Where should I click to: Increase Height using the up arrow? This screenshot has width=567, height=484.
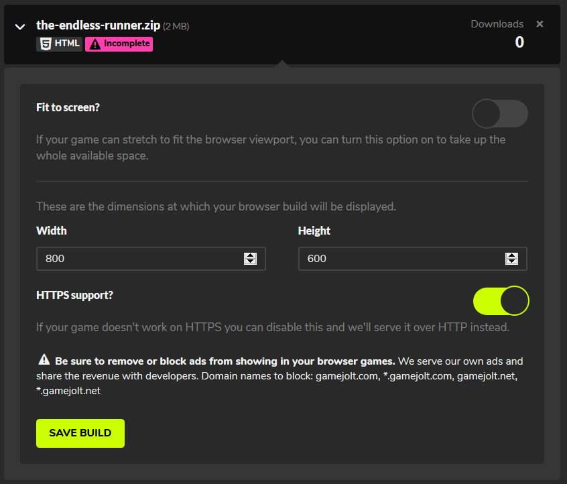[x=512, y=255]
